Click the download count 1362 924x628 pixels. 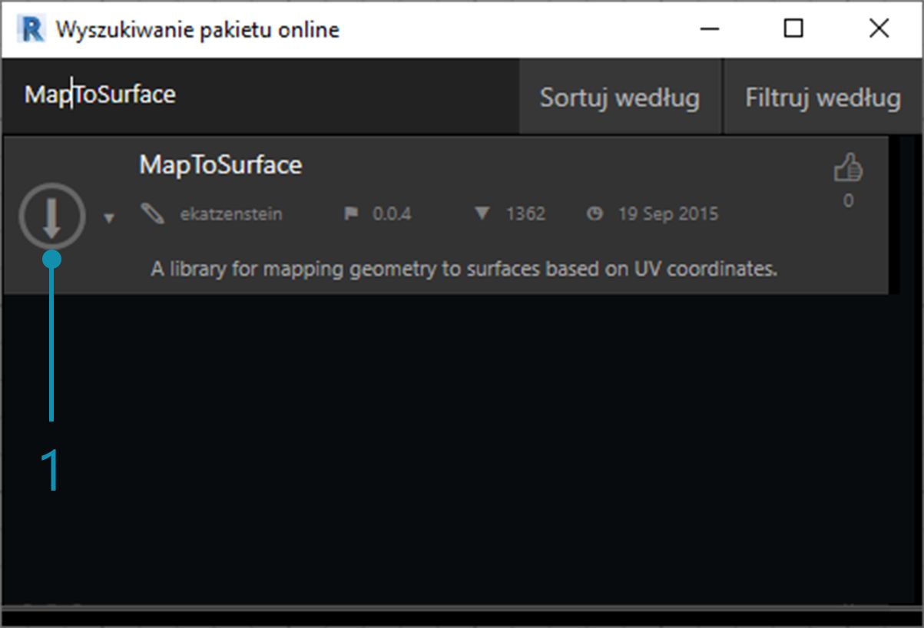525,214
